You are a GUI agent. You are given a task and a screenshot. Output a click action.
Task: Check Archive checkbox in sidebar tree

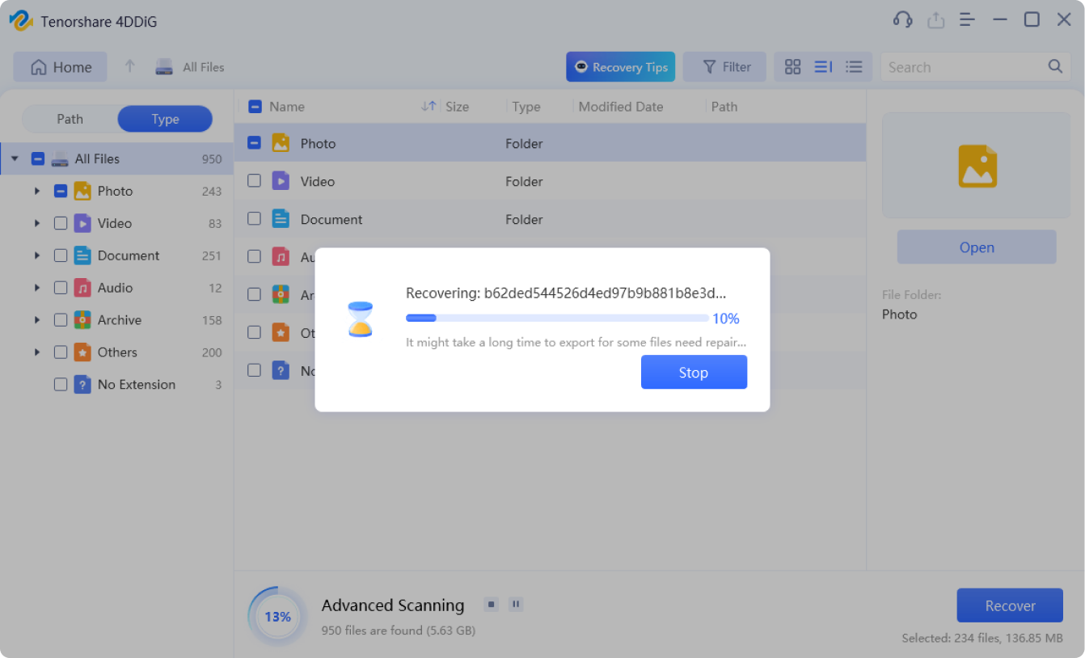click(x=61, y=320)
